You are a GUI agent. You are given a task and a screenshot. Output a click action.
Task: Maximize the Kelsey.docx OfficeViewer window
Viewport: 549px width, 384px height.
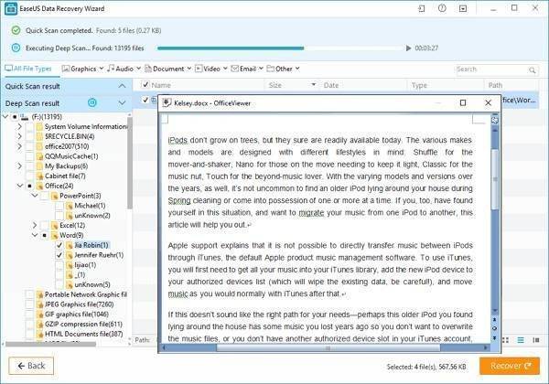(x=463, y=102)
